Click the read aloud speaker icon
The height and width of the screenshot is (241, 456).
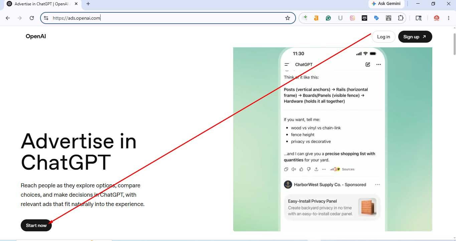pos(294,169)
